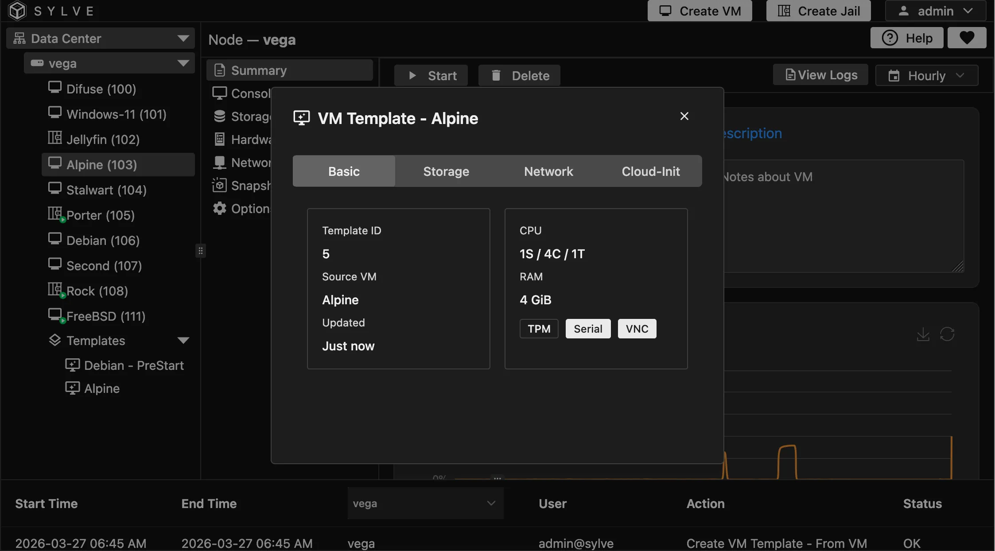Click the heart icon button
Image resolution: width=995 pixels, height=551 pixels.
tap(967, 38)
